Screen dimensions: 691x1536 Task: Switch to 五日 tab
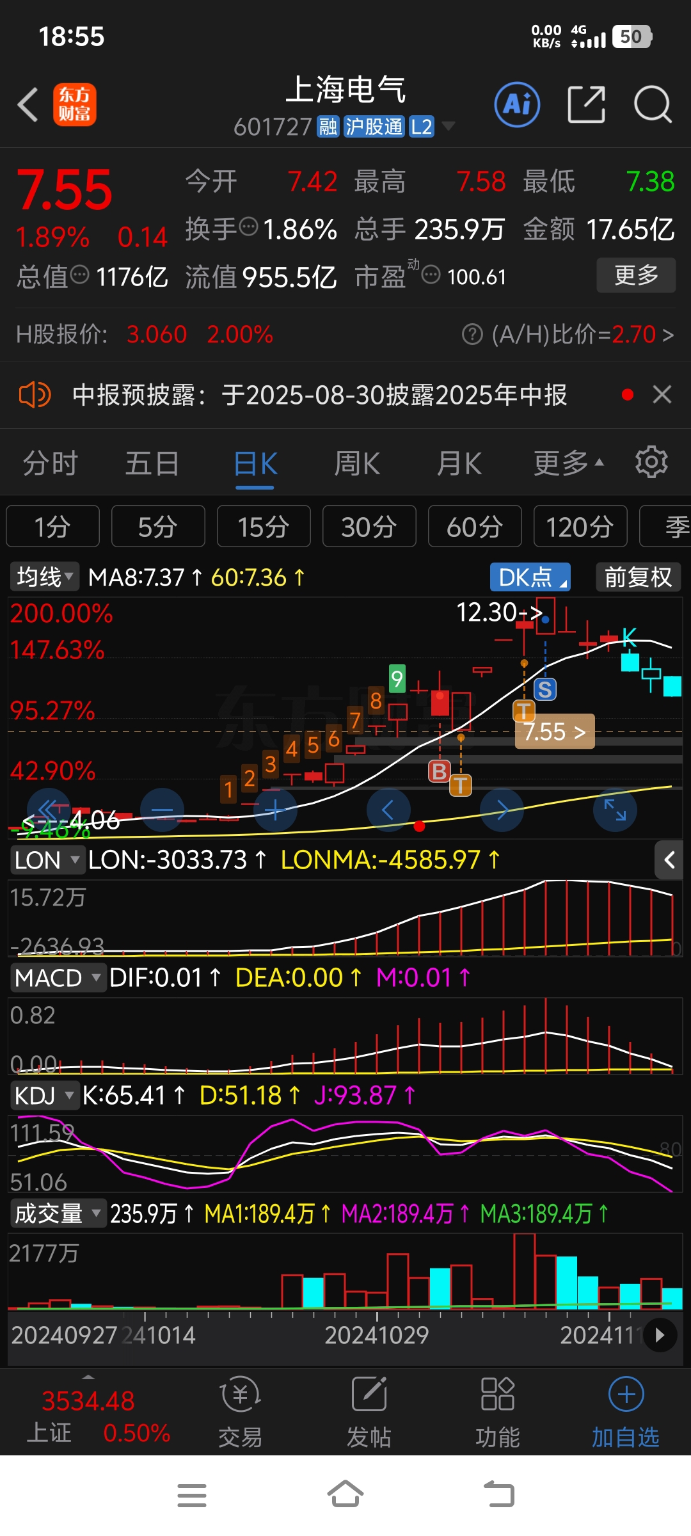tap(152, 463)
